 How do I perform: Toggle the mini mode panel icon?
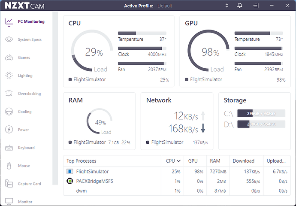pos(256,6)
